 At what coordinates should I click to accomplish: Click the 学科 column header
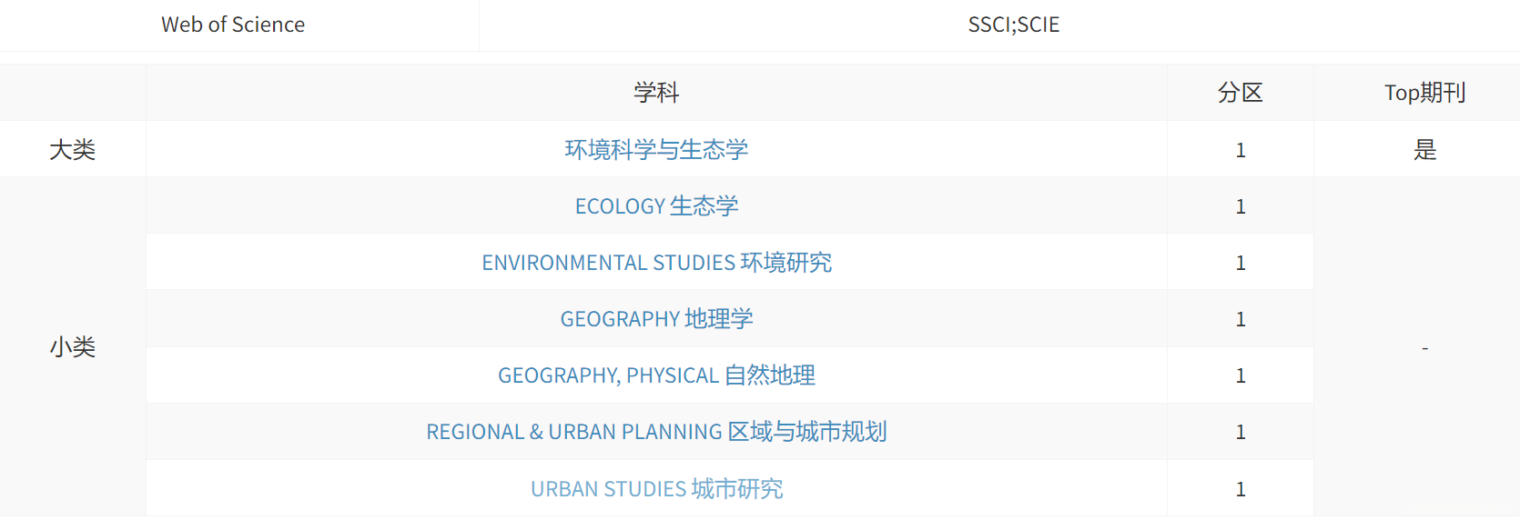[656, 93]
